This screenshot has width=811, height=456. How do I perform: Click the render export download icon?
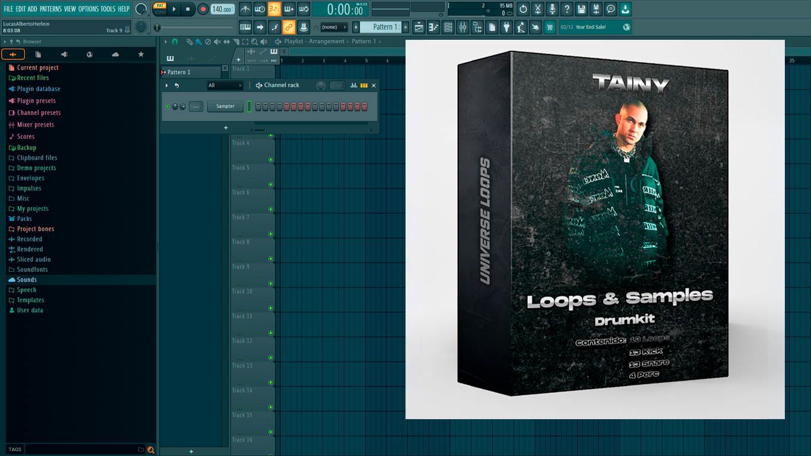(625, 9)
